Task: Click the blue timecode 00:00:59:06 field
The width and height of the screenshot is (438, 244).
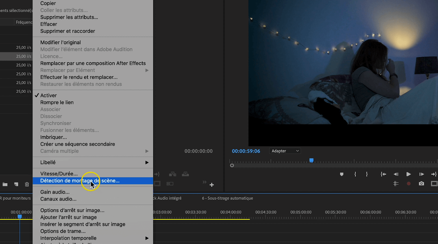Action: pos(245,151)
